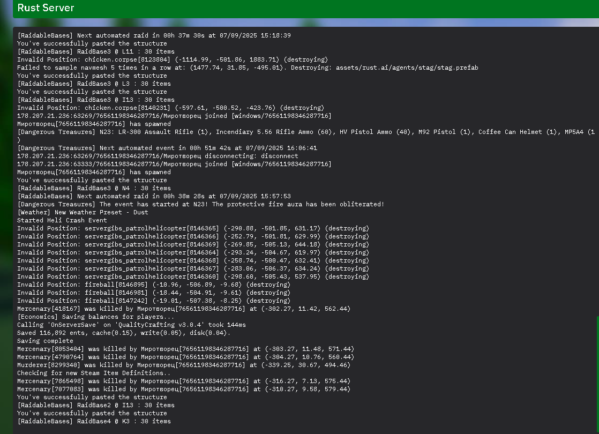Screen dimensions: 599x434
Task: Select the 'RaidBase3 @ N4 : 30 items' line
Action: pyautogui.click(x=94, y=188)
